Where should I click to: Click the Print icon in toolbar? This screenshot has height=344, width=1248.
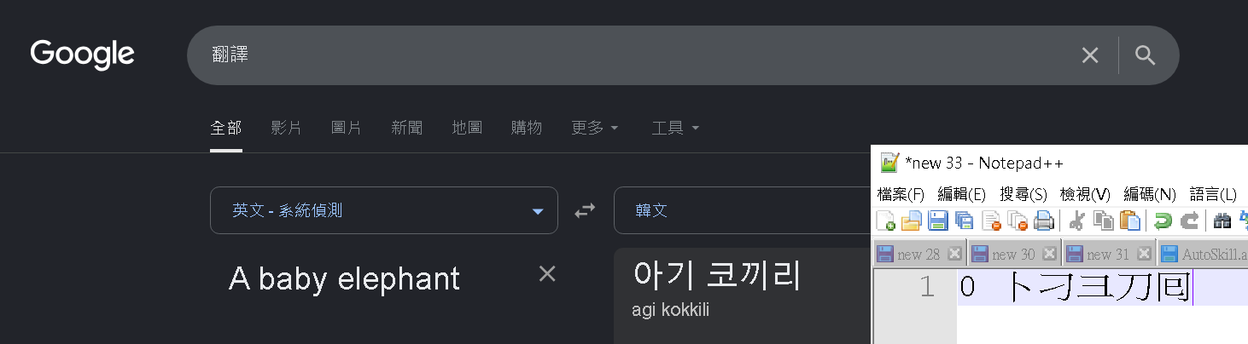pyautogui.click(x=1044, y=221)
